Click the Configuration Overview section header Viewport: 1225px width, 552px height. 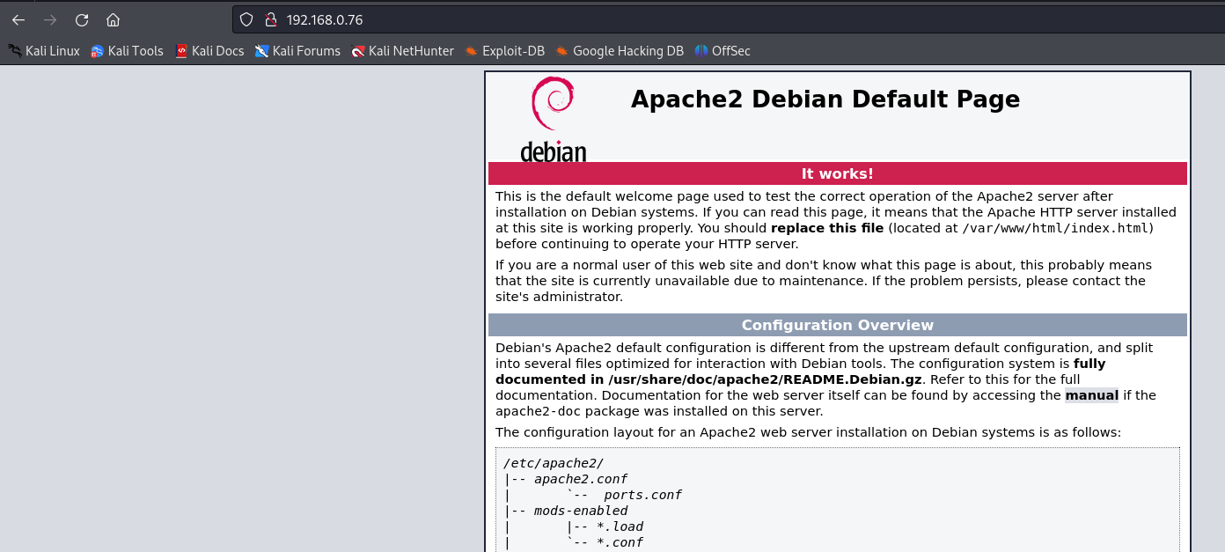[x=838, y=325]
